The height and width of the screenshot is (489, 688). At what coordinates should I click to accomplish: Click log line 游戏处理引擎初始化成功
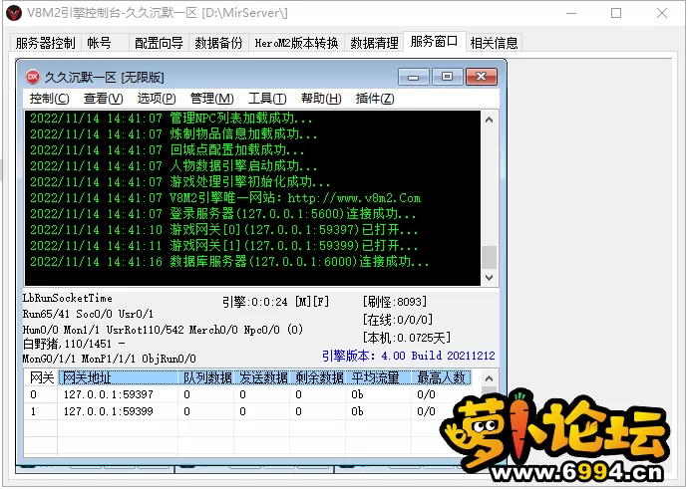coord(179,182)
